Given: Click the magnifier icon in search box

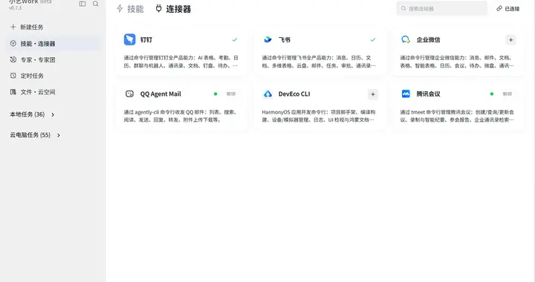Looking at the screenshot, I should [x=403, y=8].
